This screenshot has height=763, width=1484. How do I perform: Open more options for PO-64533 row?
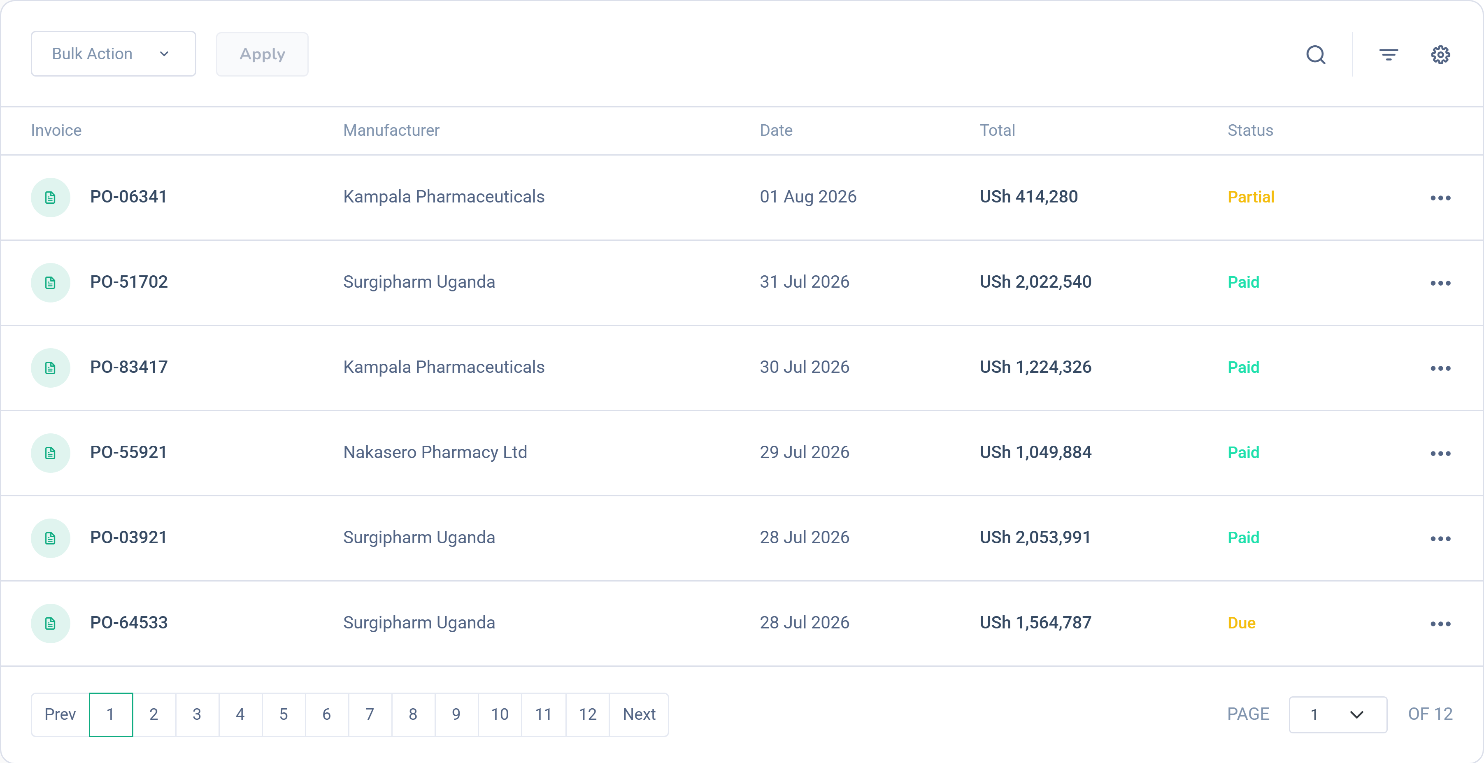click(x=1440, y=623)
